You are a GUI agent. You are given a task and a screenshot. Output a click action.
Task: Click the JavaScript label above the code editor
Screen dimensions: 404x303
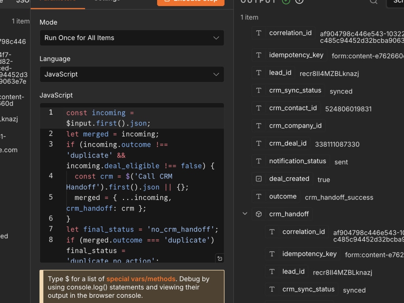56,95
